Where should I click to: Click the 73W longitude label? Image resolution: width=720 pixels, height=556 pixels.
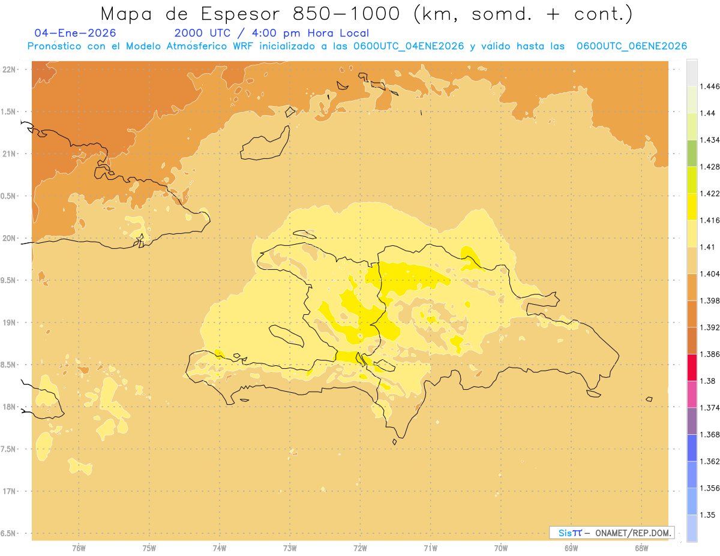pyautogui.click(x=290, y=548)
